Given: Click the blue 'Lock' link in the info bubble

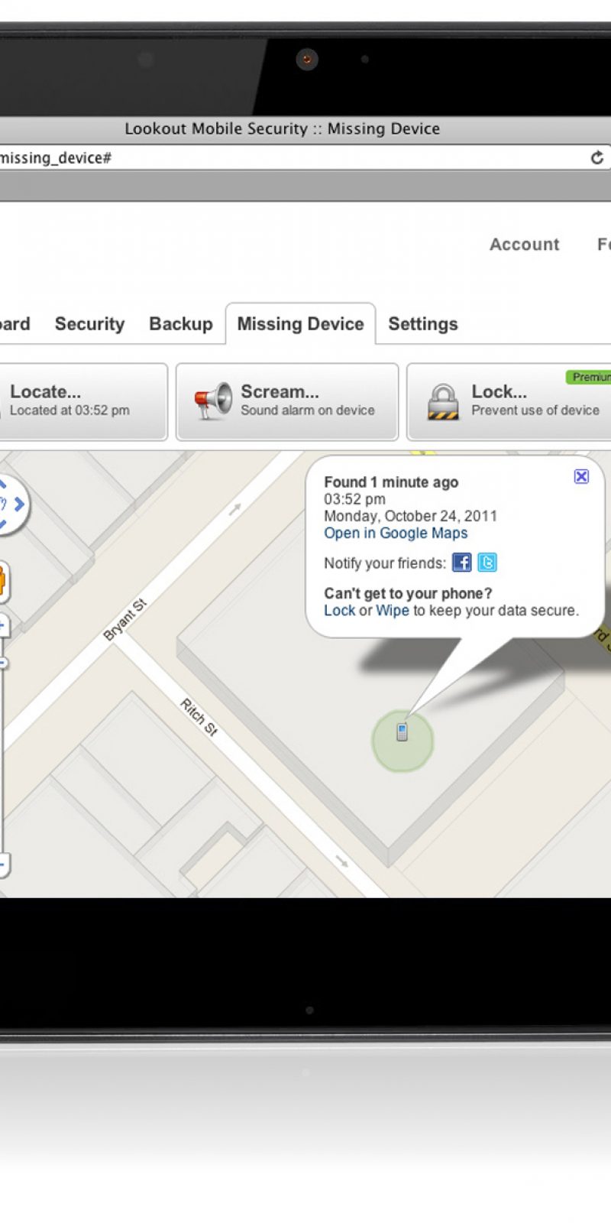Looking at the screenshot, I should coord(339,611).
